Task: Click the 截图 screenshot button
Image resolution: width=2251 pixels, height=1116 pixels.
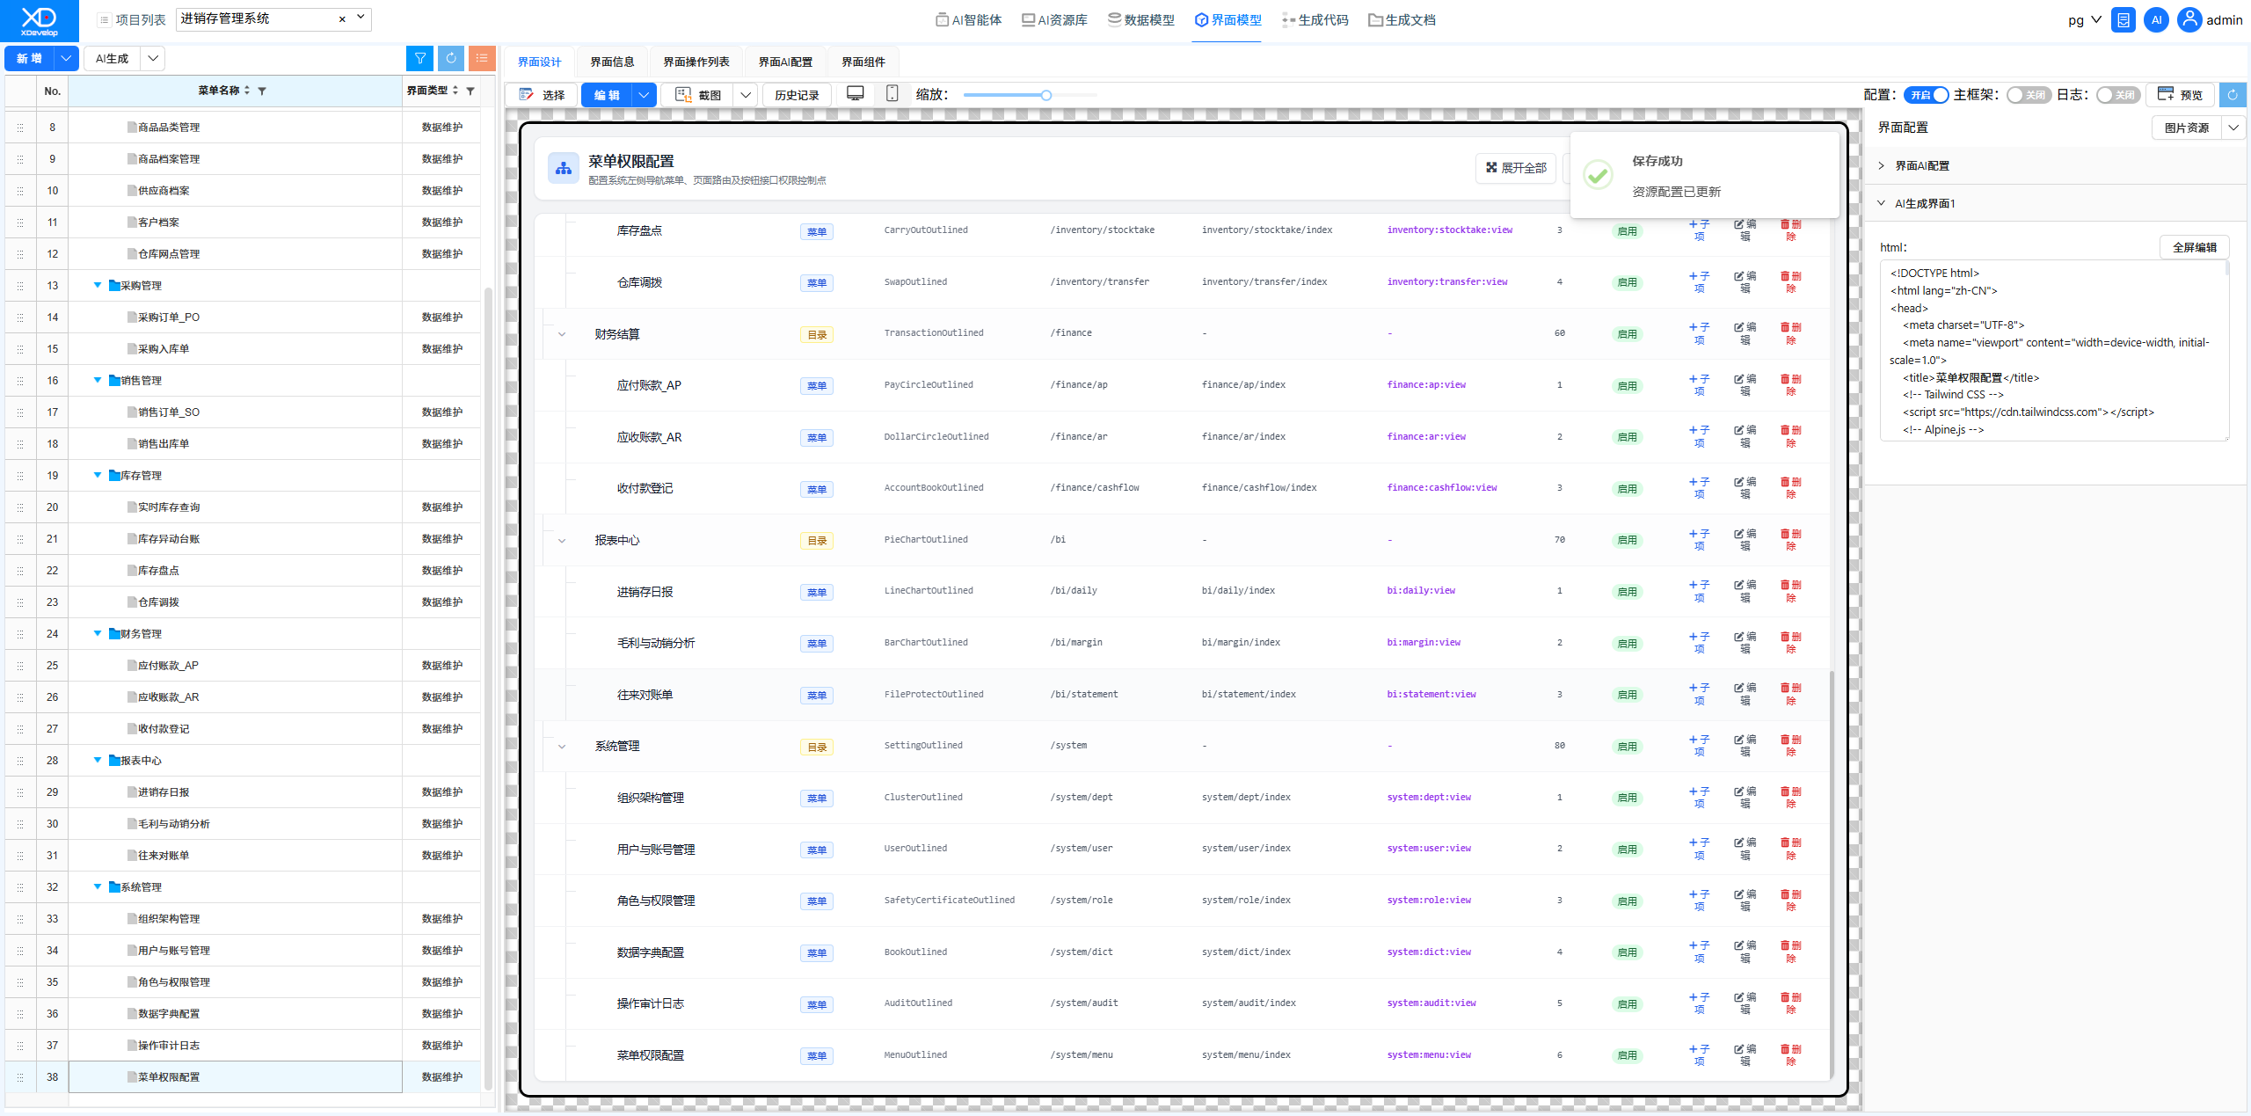Action: tap(698, 95)
